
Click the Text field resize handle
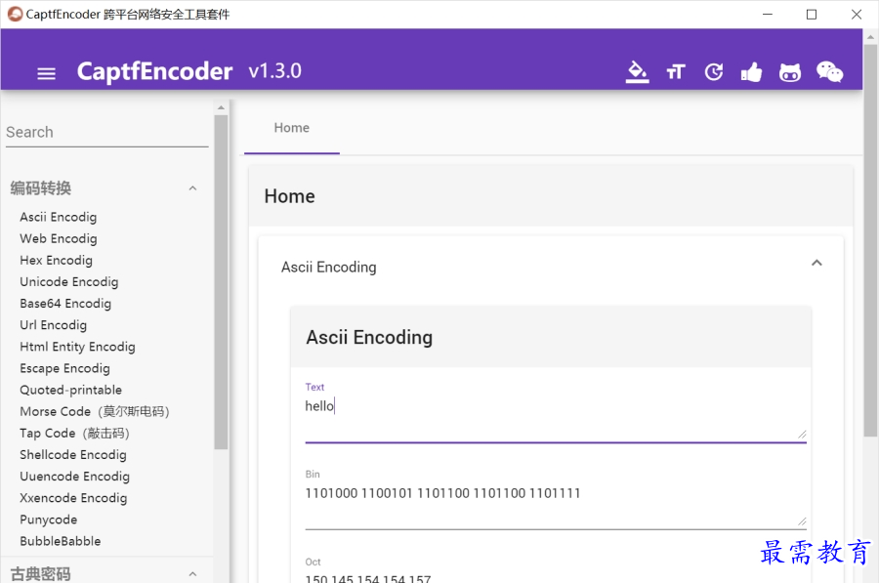click(802, 434)
